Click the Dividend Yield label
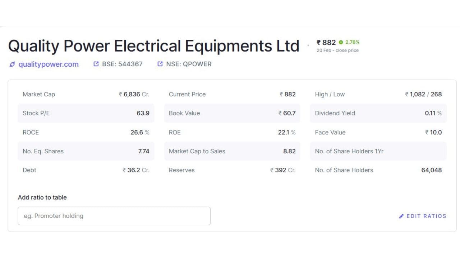The image size is (460, 258). pyautogui.click(x=335, y=113)
